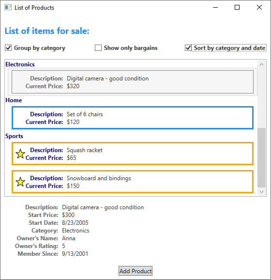Click the scrollbar up arrow
The height and width of the screenshot is (280, 271).
coord(261,64)
